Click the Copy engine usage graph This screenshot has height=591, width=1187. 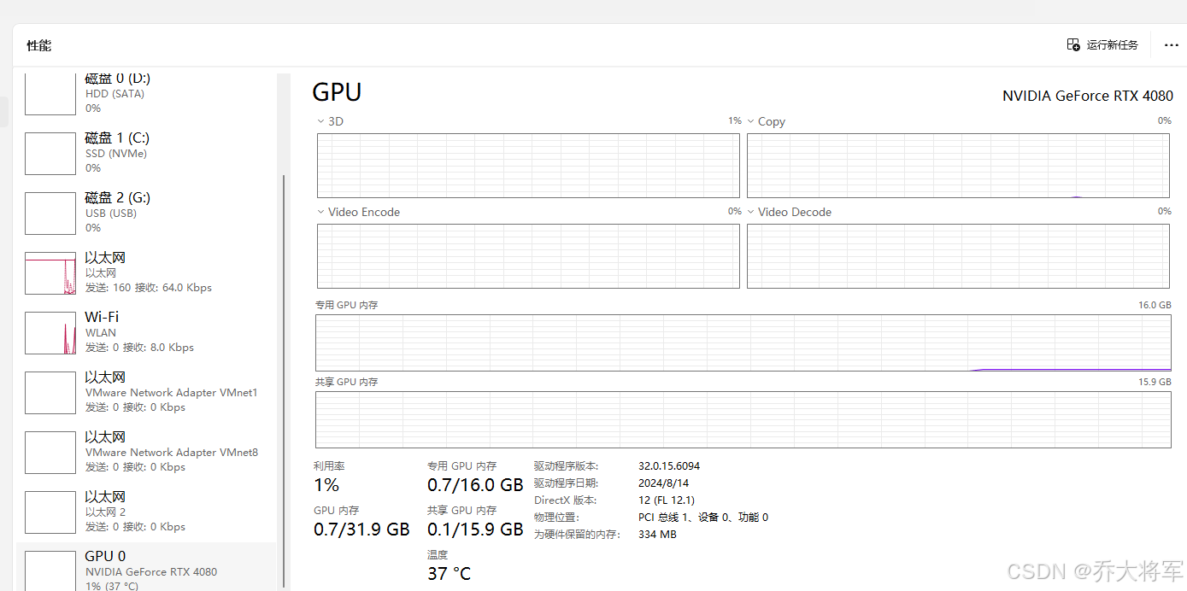coord(959,166)
